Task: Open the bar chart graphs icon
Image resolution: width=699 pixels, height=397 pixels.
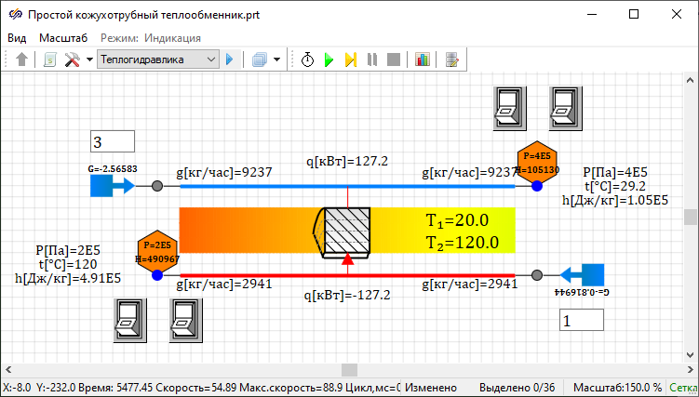Action: point(423,60)
